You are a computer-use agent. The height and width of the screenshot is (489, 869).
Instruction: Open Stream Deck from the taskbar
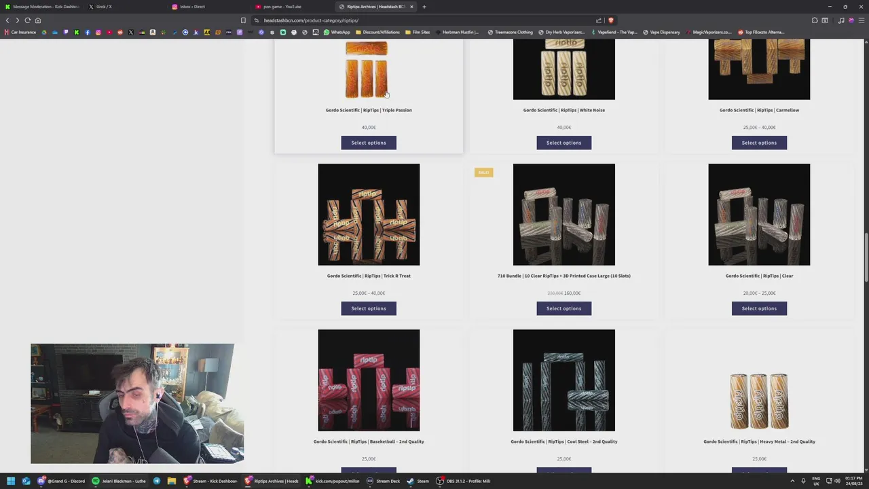coord(384,481)
